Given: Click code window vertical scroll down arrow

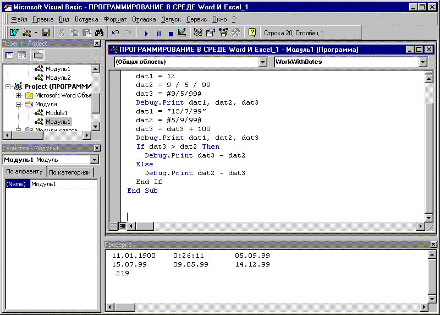Looking at the screenshot, I should click(x=428, y=218).
